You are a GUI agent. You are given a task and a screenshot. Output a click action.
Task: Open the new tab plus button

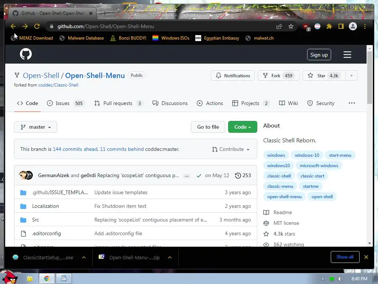[104, 13]
